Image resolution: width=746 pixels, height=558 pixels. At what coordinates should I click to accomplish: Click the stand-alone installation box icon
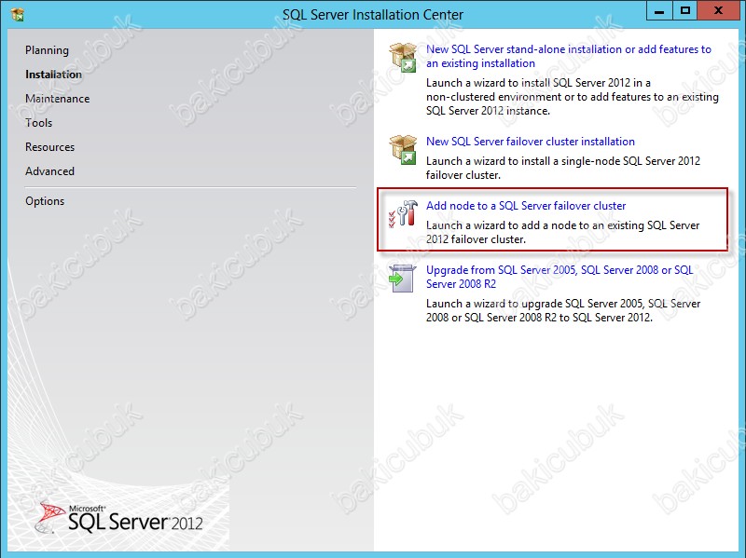click(403, 58)
